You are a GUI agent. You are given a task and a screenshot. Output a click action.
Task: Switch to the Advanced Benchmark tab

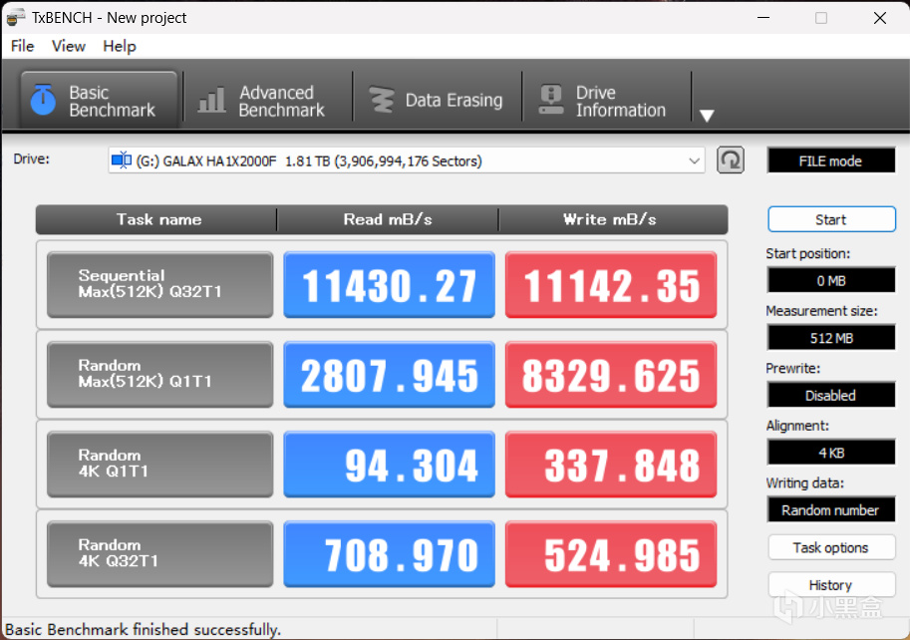tap(267, 101)
